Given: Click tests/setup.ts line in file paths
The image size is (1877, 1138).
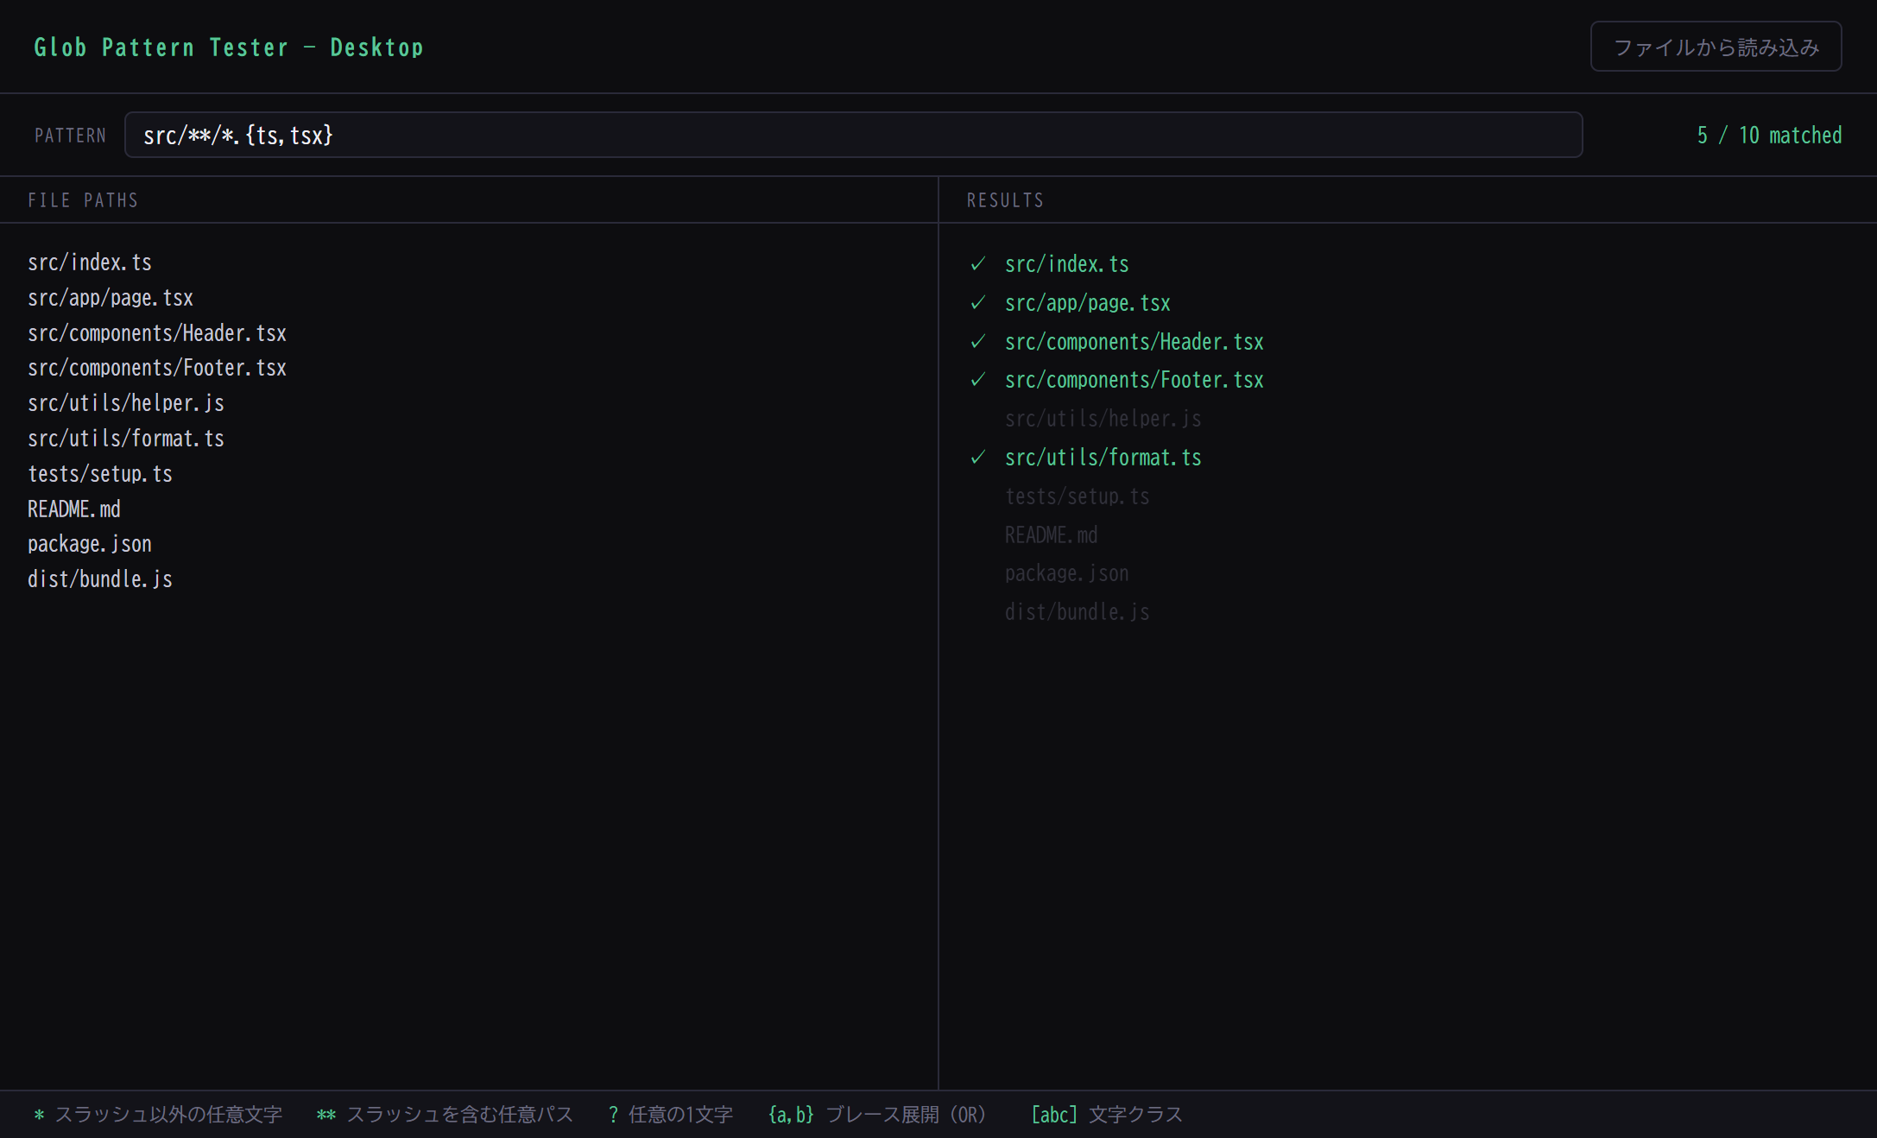Looking at the screenshot, I should (x=100, y=474).
